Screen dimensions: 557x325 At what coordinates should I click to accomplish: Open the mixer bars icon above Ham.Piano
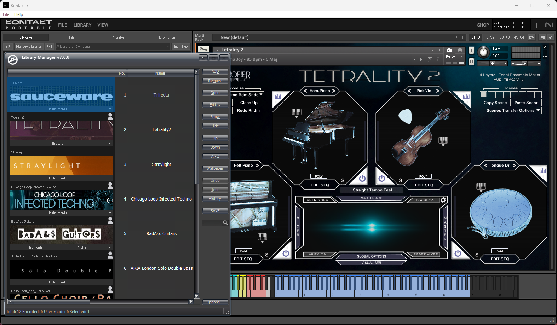coord(278,96)
